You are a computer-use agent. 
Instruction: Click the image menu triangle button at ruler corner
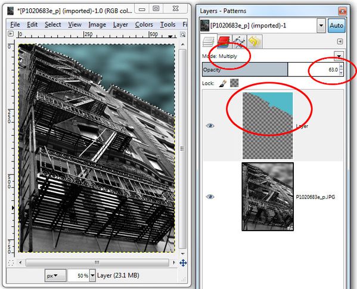click(x=11, y=34)
